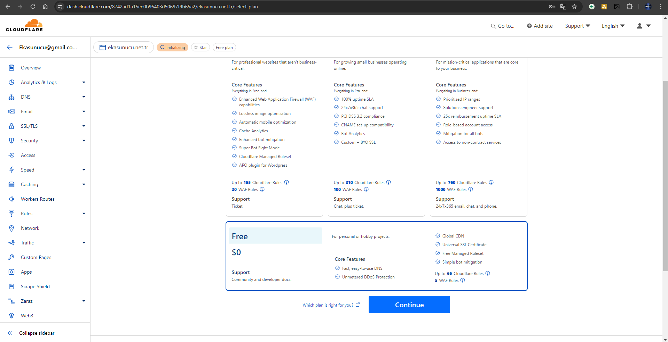Click the Workers Routes diamond icon
This screenshot has height=342, width=668.
(11, 199)
